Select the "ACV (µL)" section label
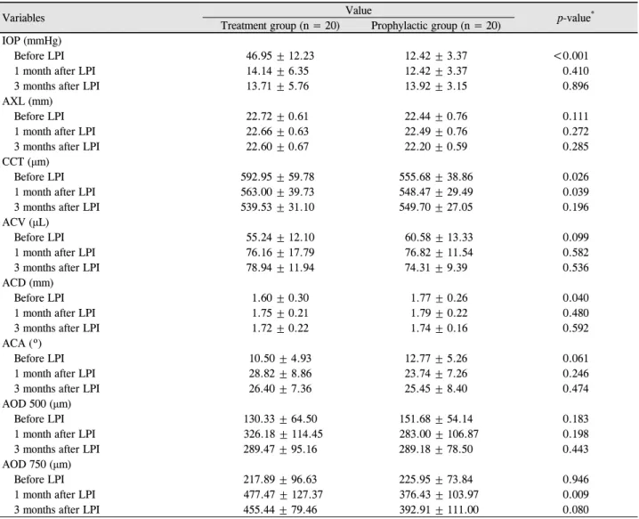 26,223
